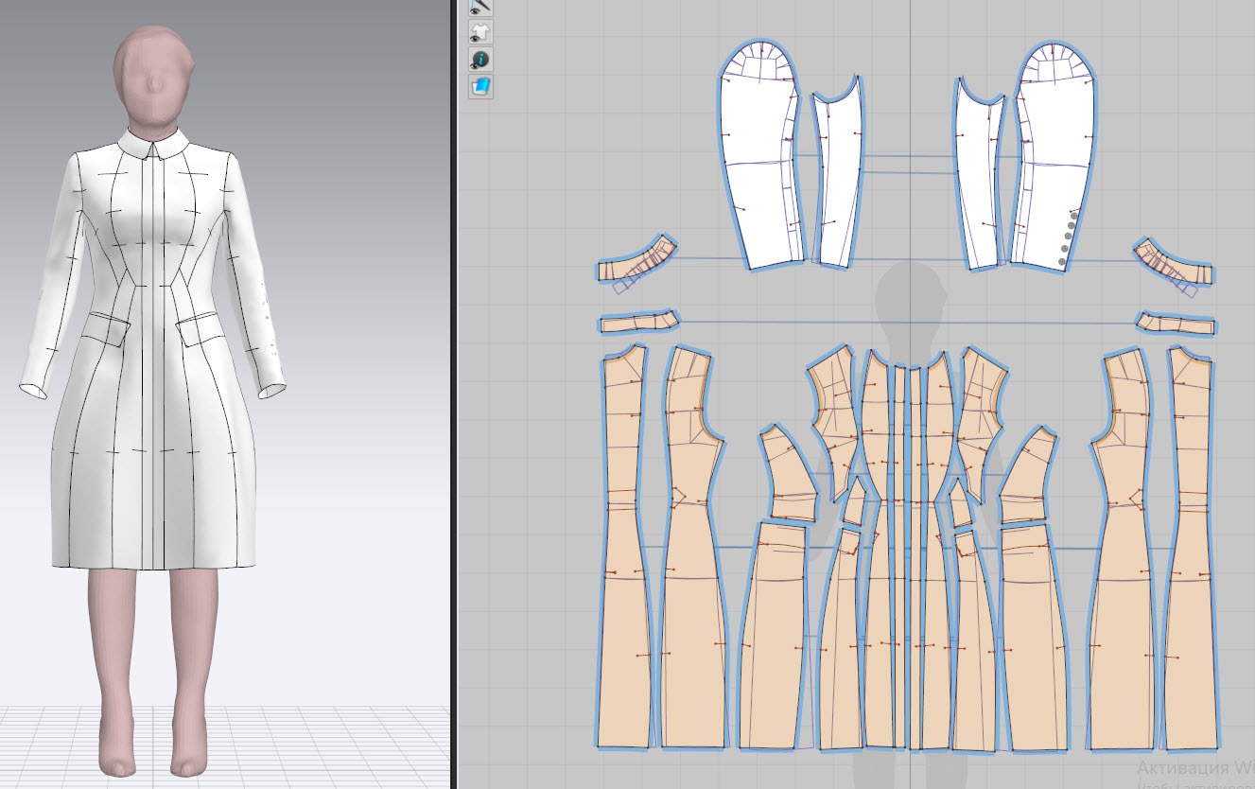The image size is (1255, 789).
Task: Click the blue fabric surface icon
Action: 481,87
